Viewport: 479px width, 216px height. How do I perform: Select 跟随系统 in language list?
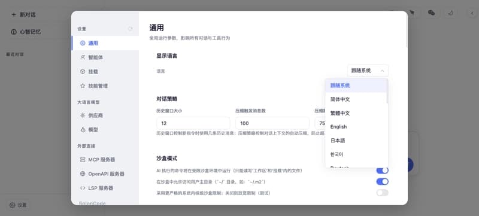pos(356,86)
